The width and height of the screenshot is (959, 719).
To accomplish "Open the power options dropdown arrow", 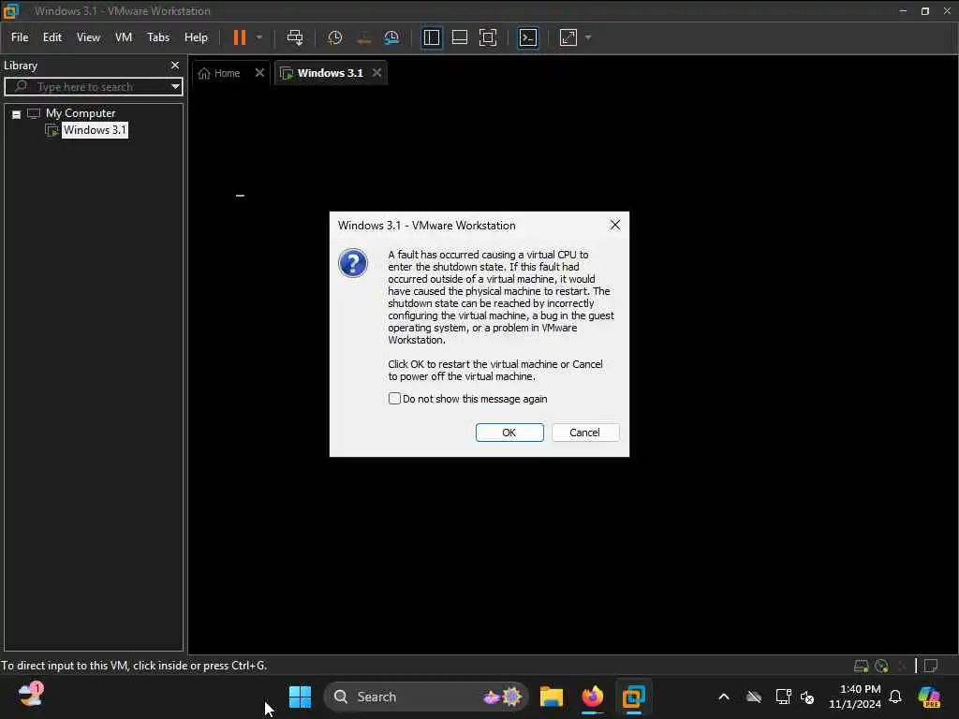I will [259, 37].
